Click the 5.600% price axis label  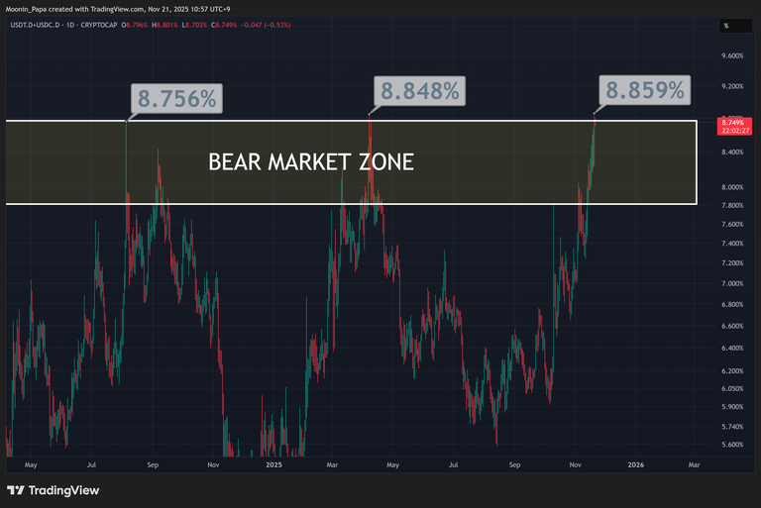[x=732, y=445]
